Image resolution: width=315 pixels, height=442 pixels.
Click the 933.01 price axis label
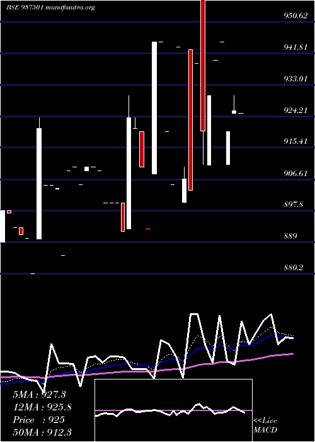[295, 79]
